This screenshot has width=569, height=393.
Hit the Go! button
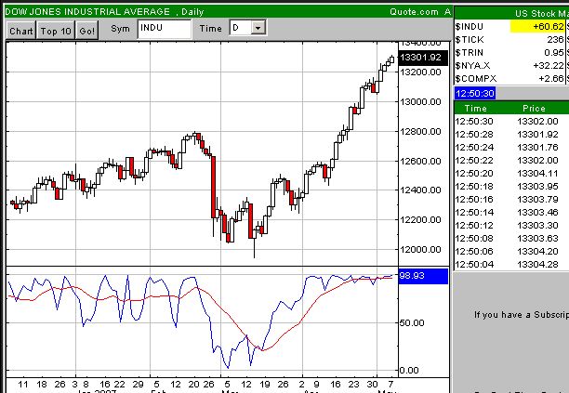87,32
